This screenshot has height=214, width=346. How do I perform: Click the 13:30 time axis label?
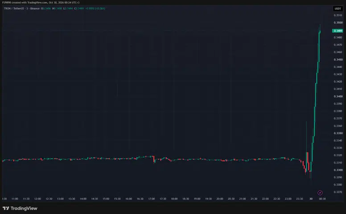tap(72, 199)
